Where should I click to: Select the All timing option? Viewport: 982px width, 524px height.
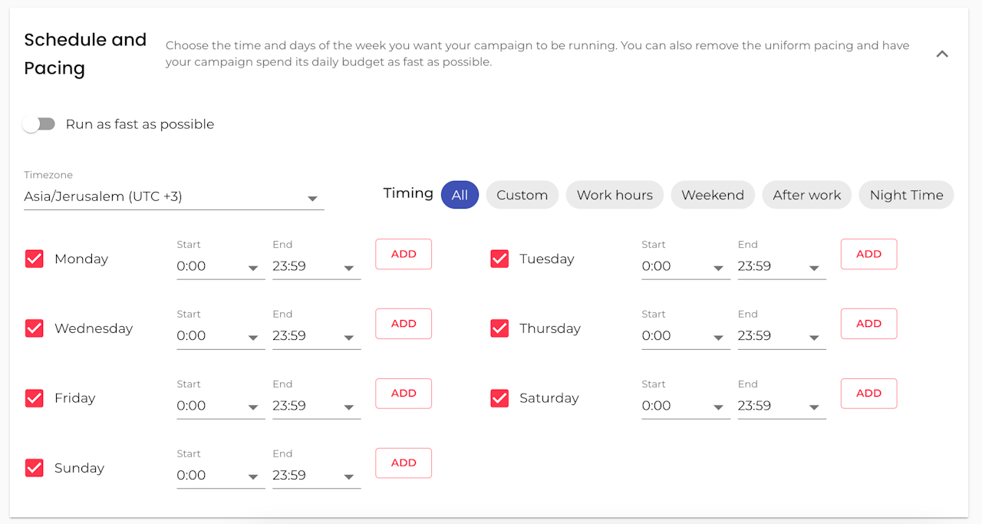[x=460, y=195]
